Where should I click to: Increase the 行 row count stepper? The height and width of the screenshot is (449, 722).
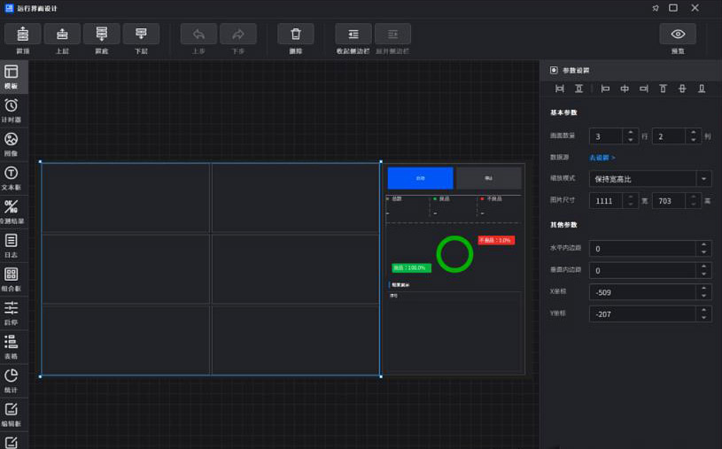[630, 133]
